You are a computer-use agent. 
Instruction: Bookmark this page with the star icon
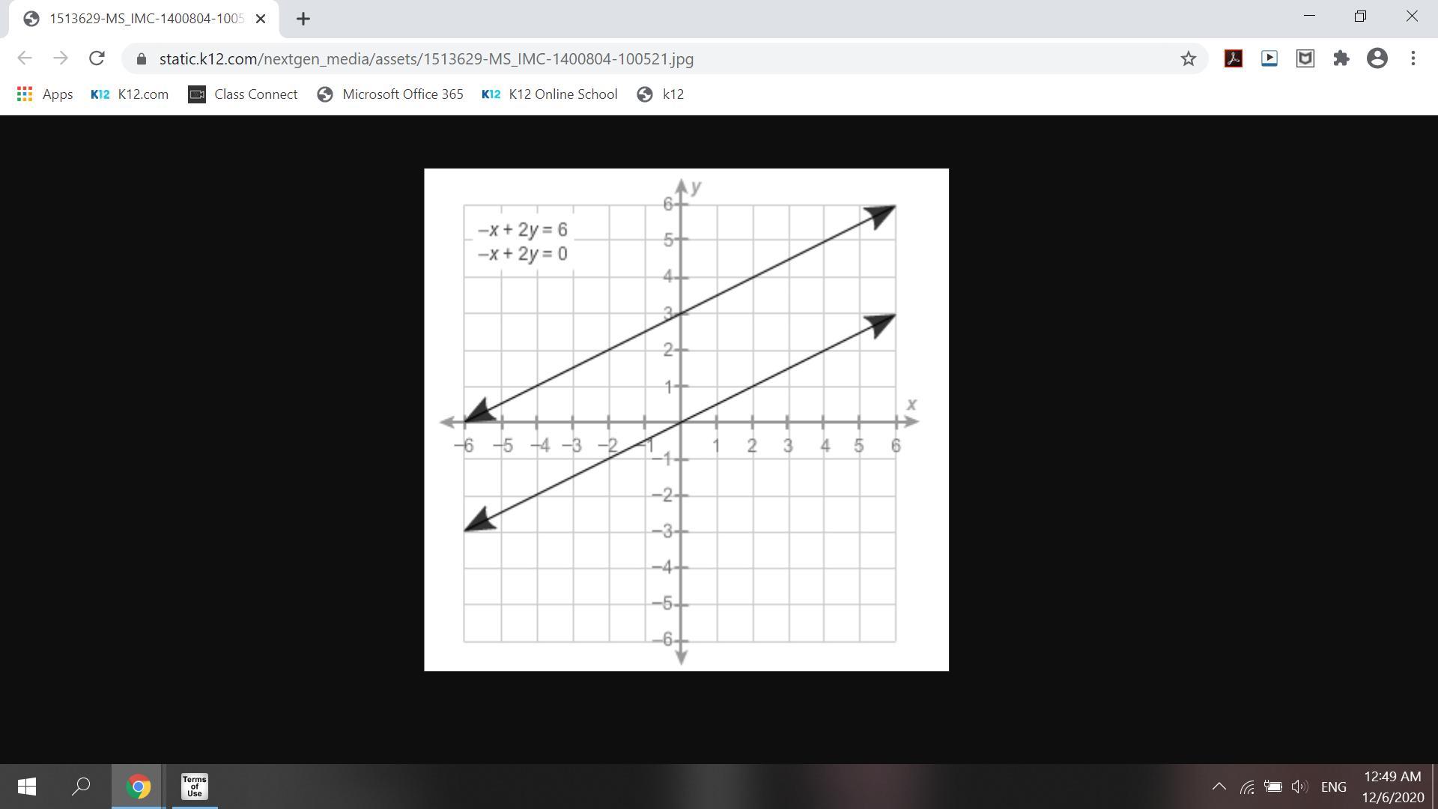pyautogui.click(x=1188, y=58)
